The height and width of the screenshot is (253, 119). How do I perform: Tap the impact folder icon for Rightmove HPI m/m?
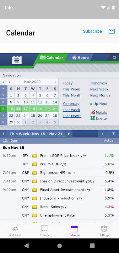point(35,173)
